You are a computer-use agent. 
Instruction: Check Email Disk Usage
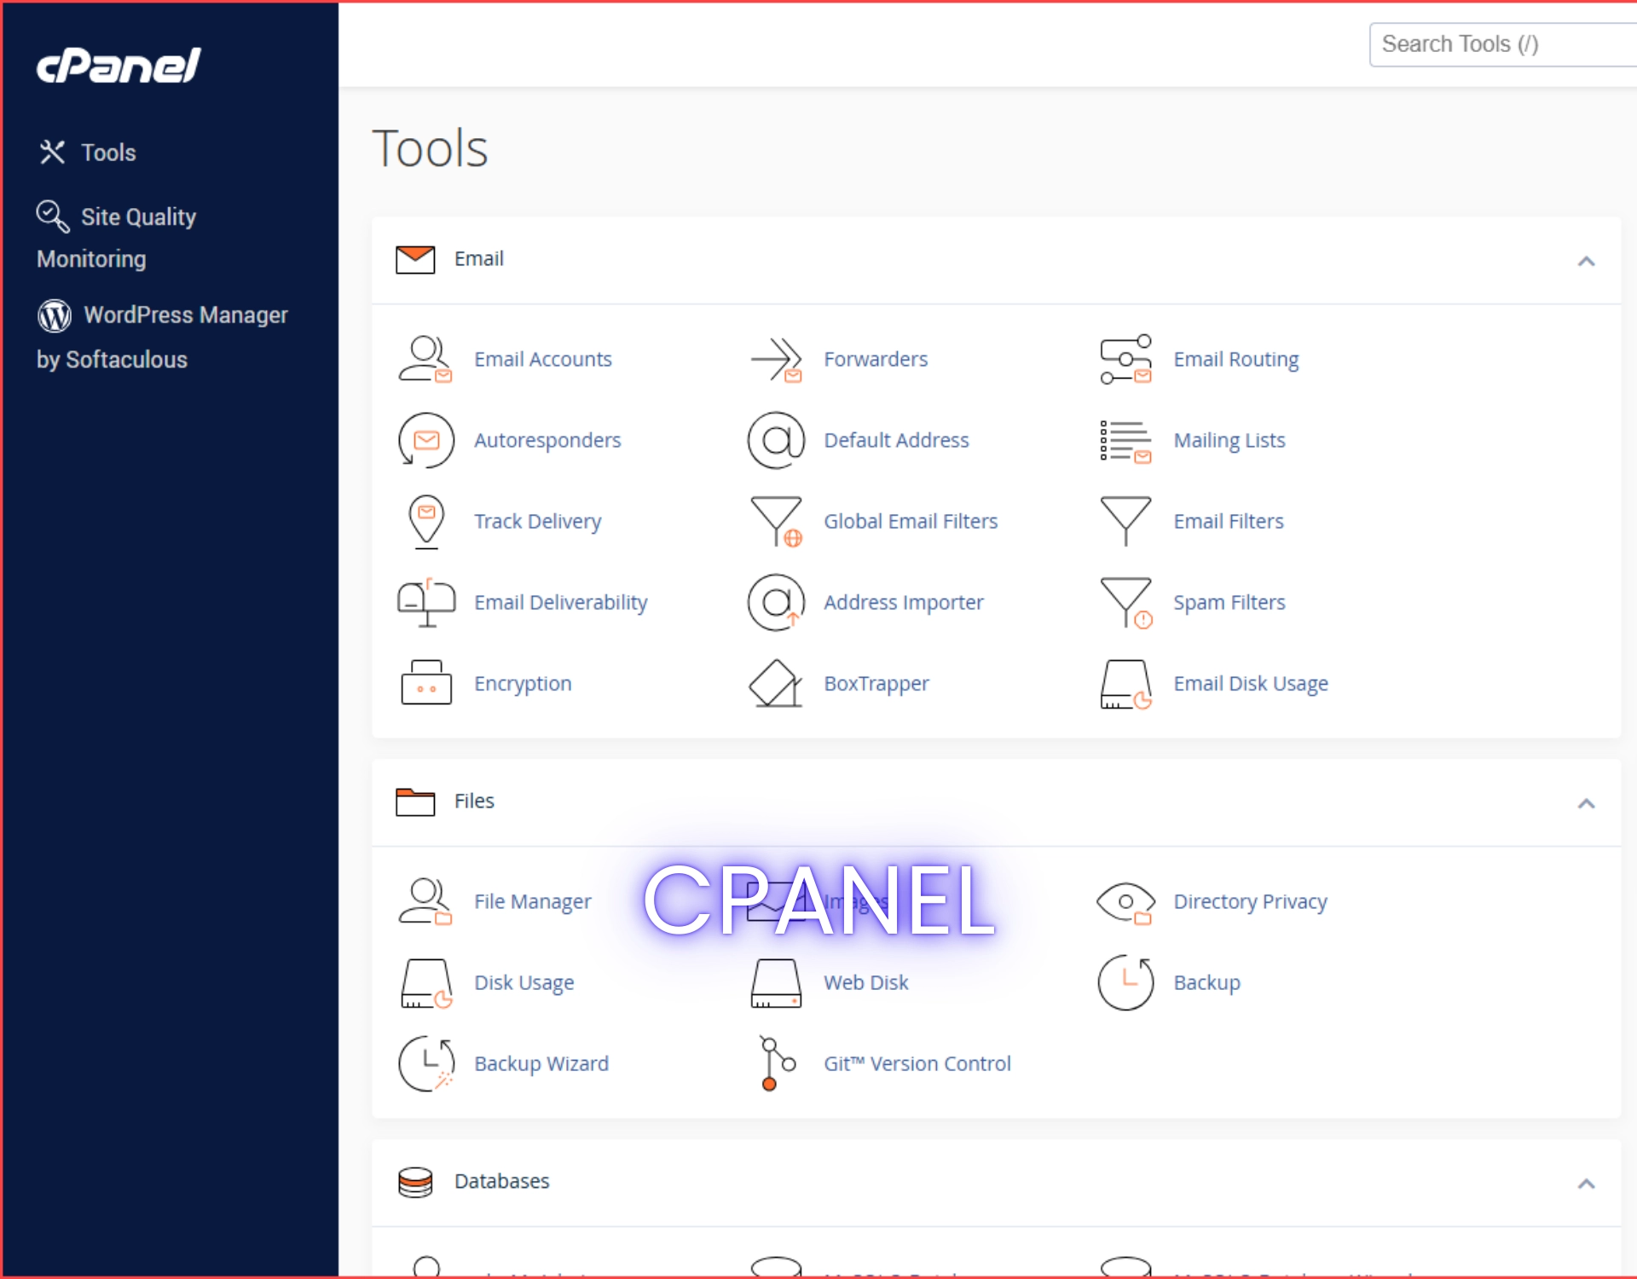1250,683
